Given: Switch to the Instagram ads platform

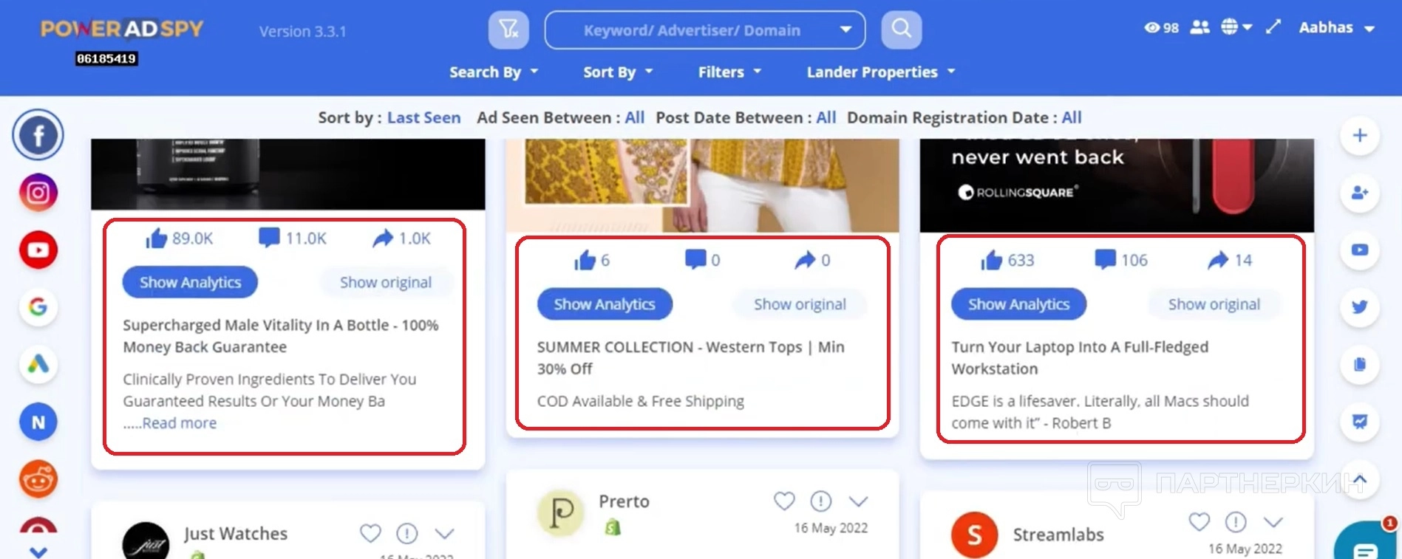Looking at the screenshot, I should [38, 193].
